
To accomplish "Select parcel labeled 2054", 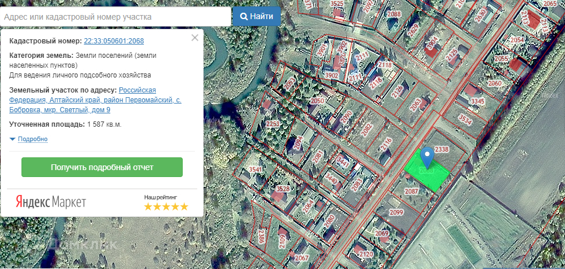I will pos(517,40).
